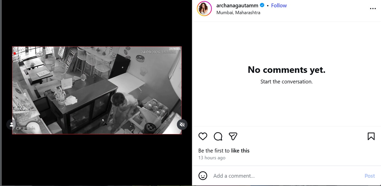The width and height of the screenshot is (381, 186).
Task: Open the "13 hours ago" timestamp
Action: coord(212,158)
